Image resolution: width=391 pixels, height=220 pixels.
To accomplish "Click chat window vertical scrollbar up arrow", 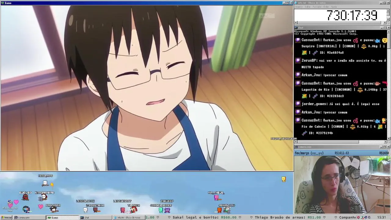I will (x=388, y=31).
